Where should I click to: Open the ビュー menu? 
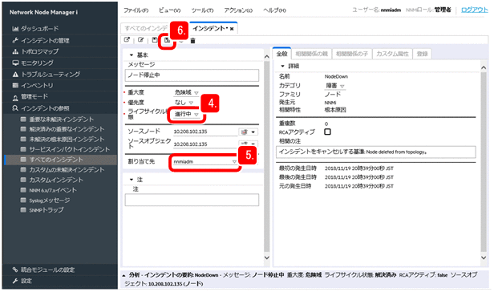[169, 10]
